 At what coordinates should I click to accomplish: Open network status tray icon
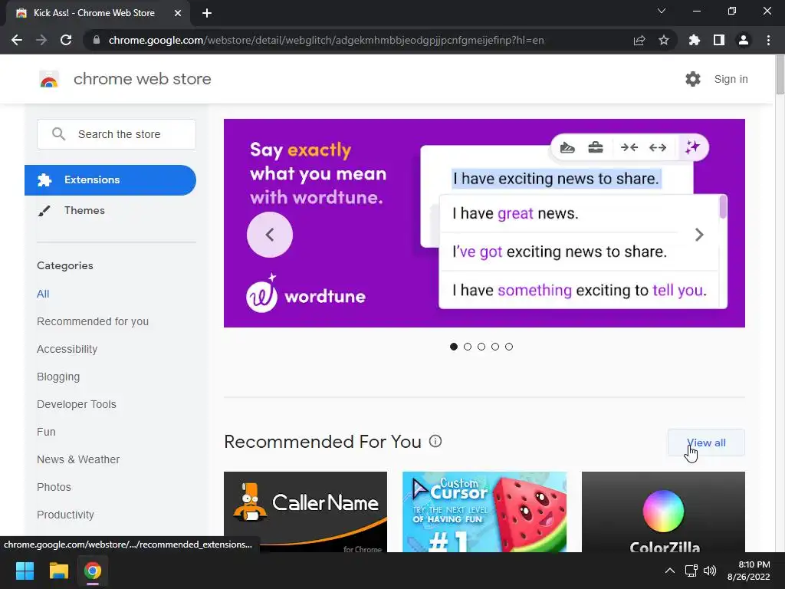(x=691, y=571)
